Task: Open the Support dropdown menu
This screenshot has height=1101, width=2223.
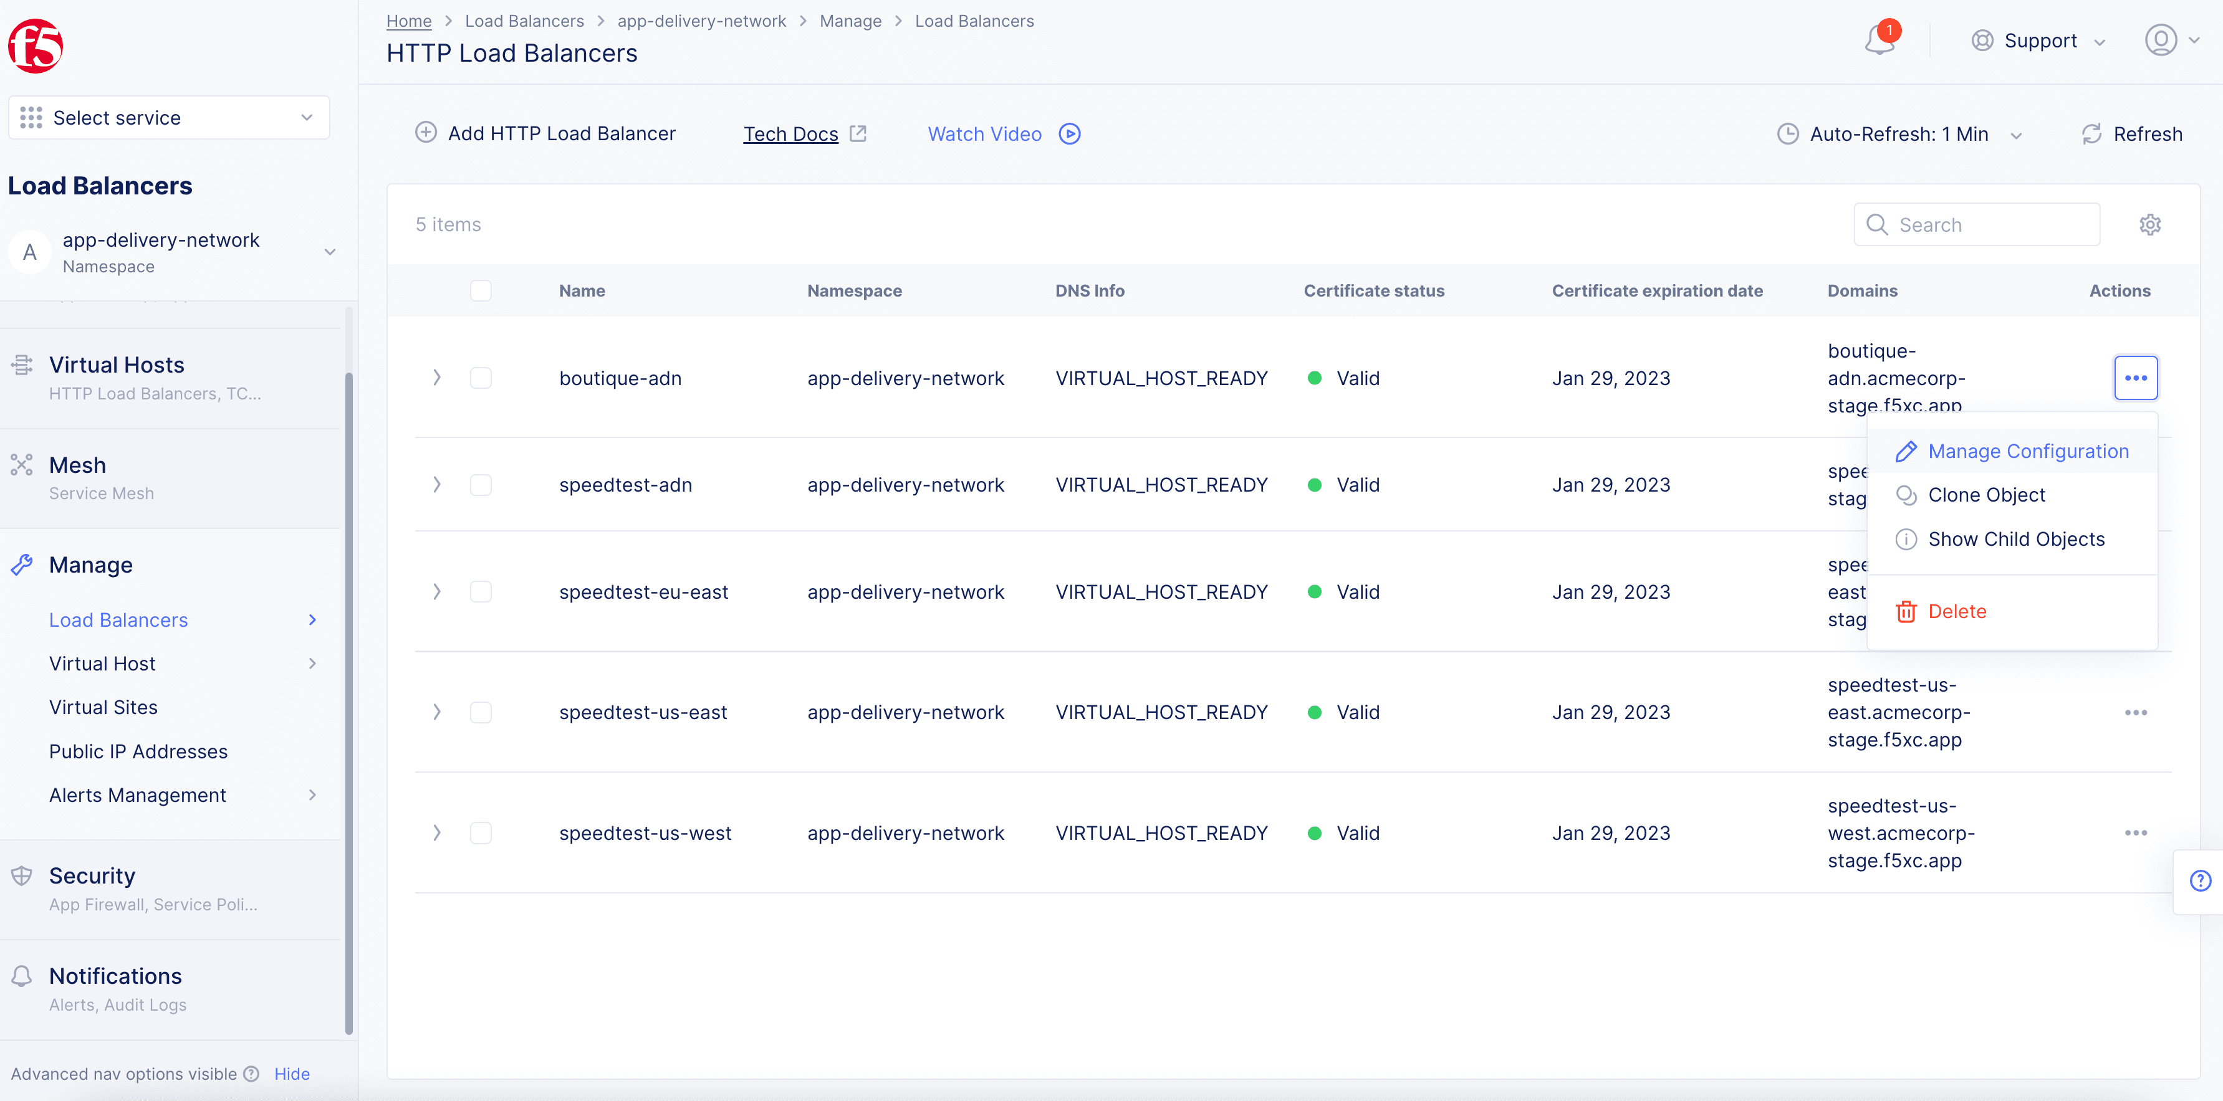Action: click(2039, 41)
